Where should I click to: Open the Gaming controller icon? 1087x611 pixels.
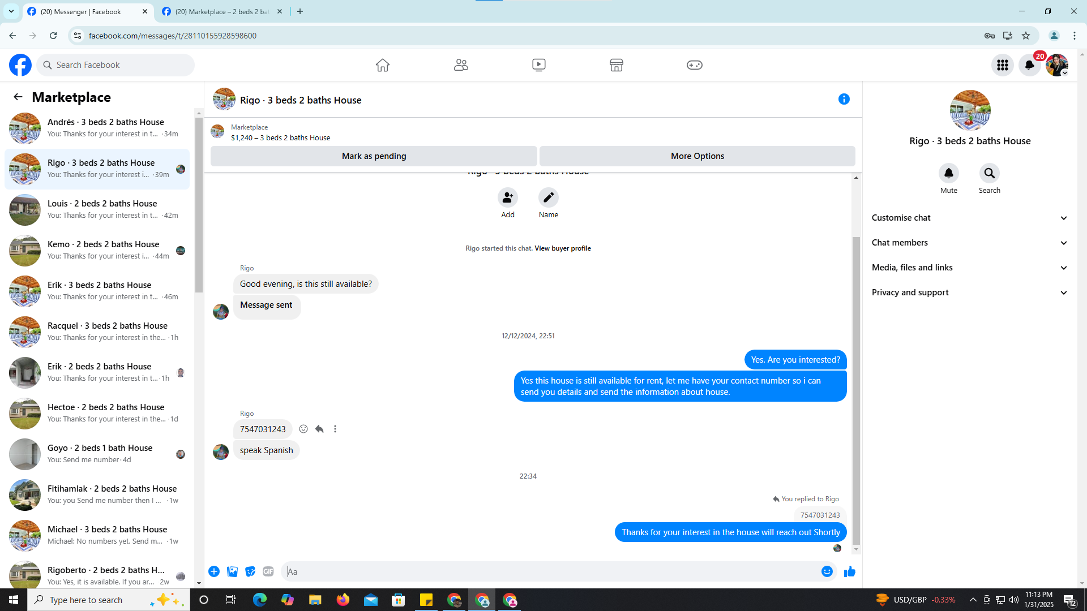695,65
